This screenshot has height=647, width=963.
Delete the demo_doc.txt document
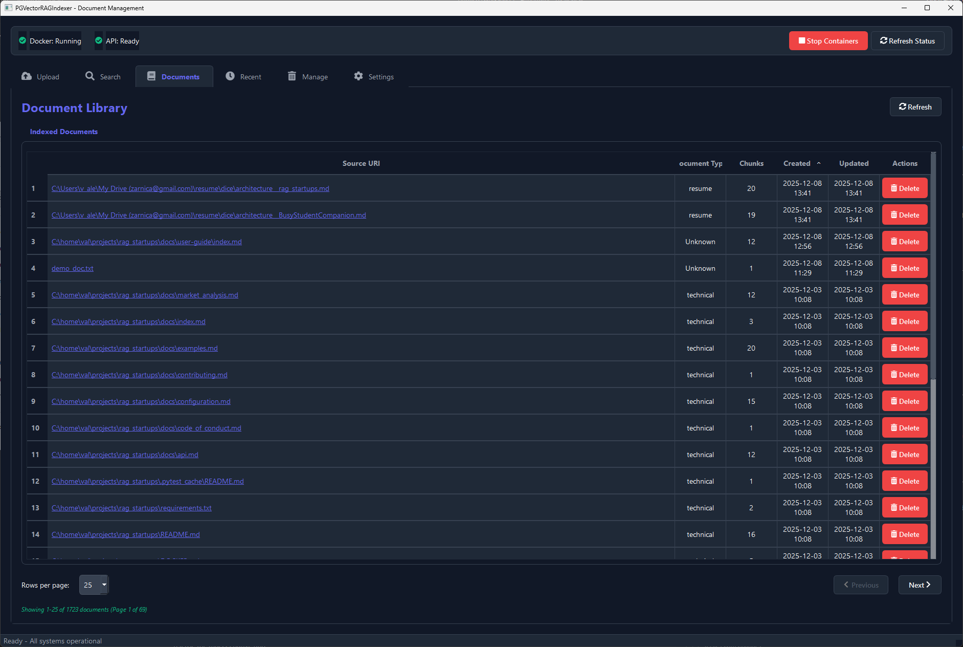(904, 268)
